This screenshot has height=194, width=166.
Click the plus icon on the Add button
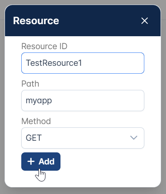[31, 162]
